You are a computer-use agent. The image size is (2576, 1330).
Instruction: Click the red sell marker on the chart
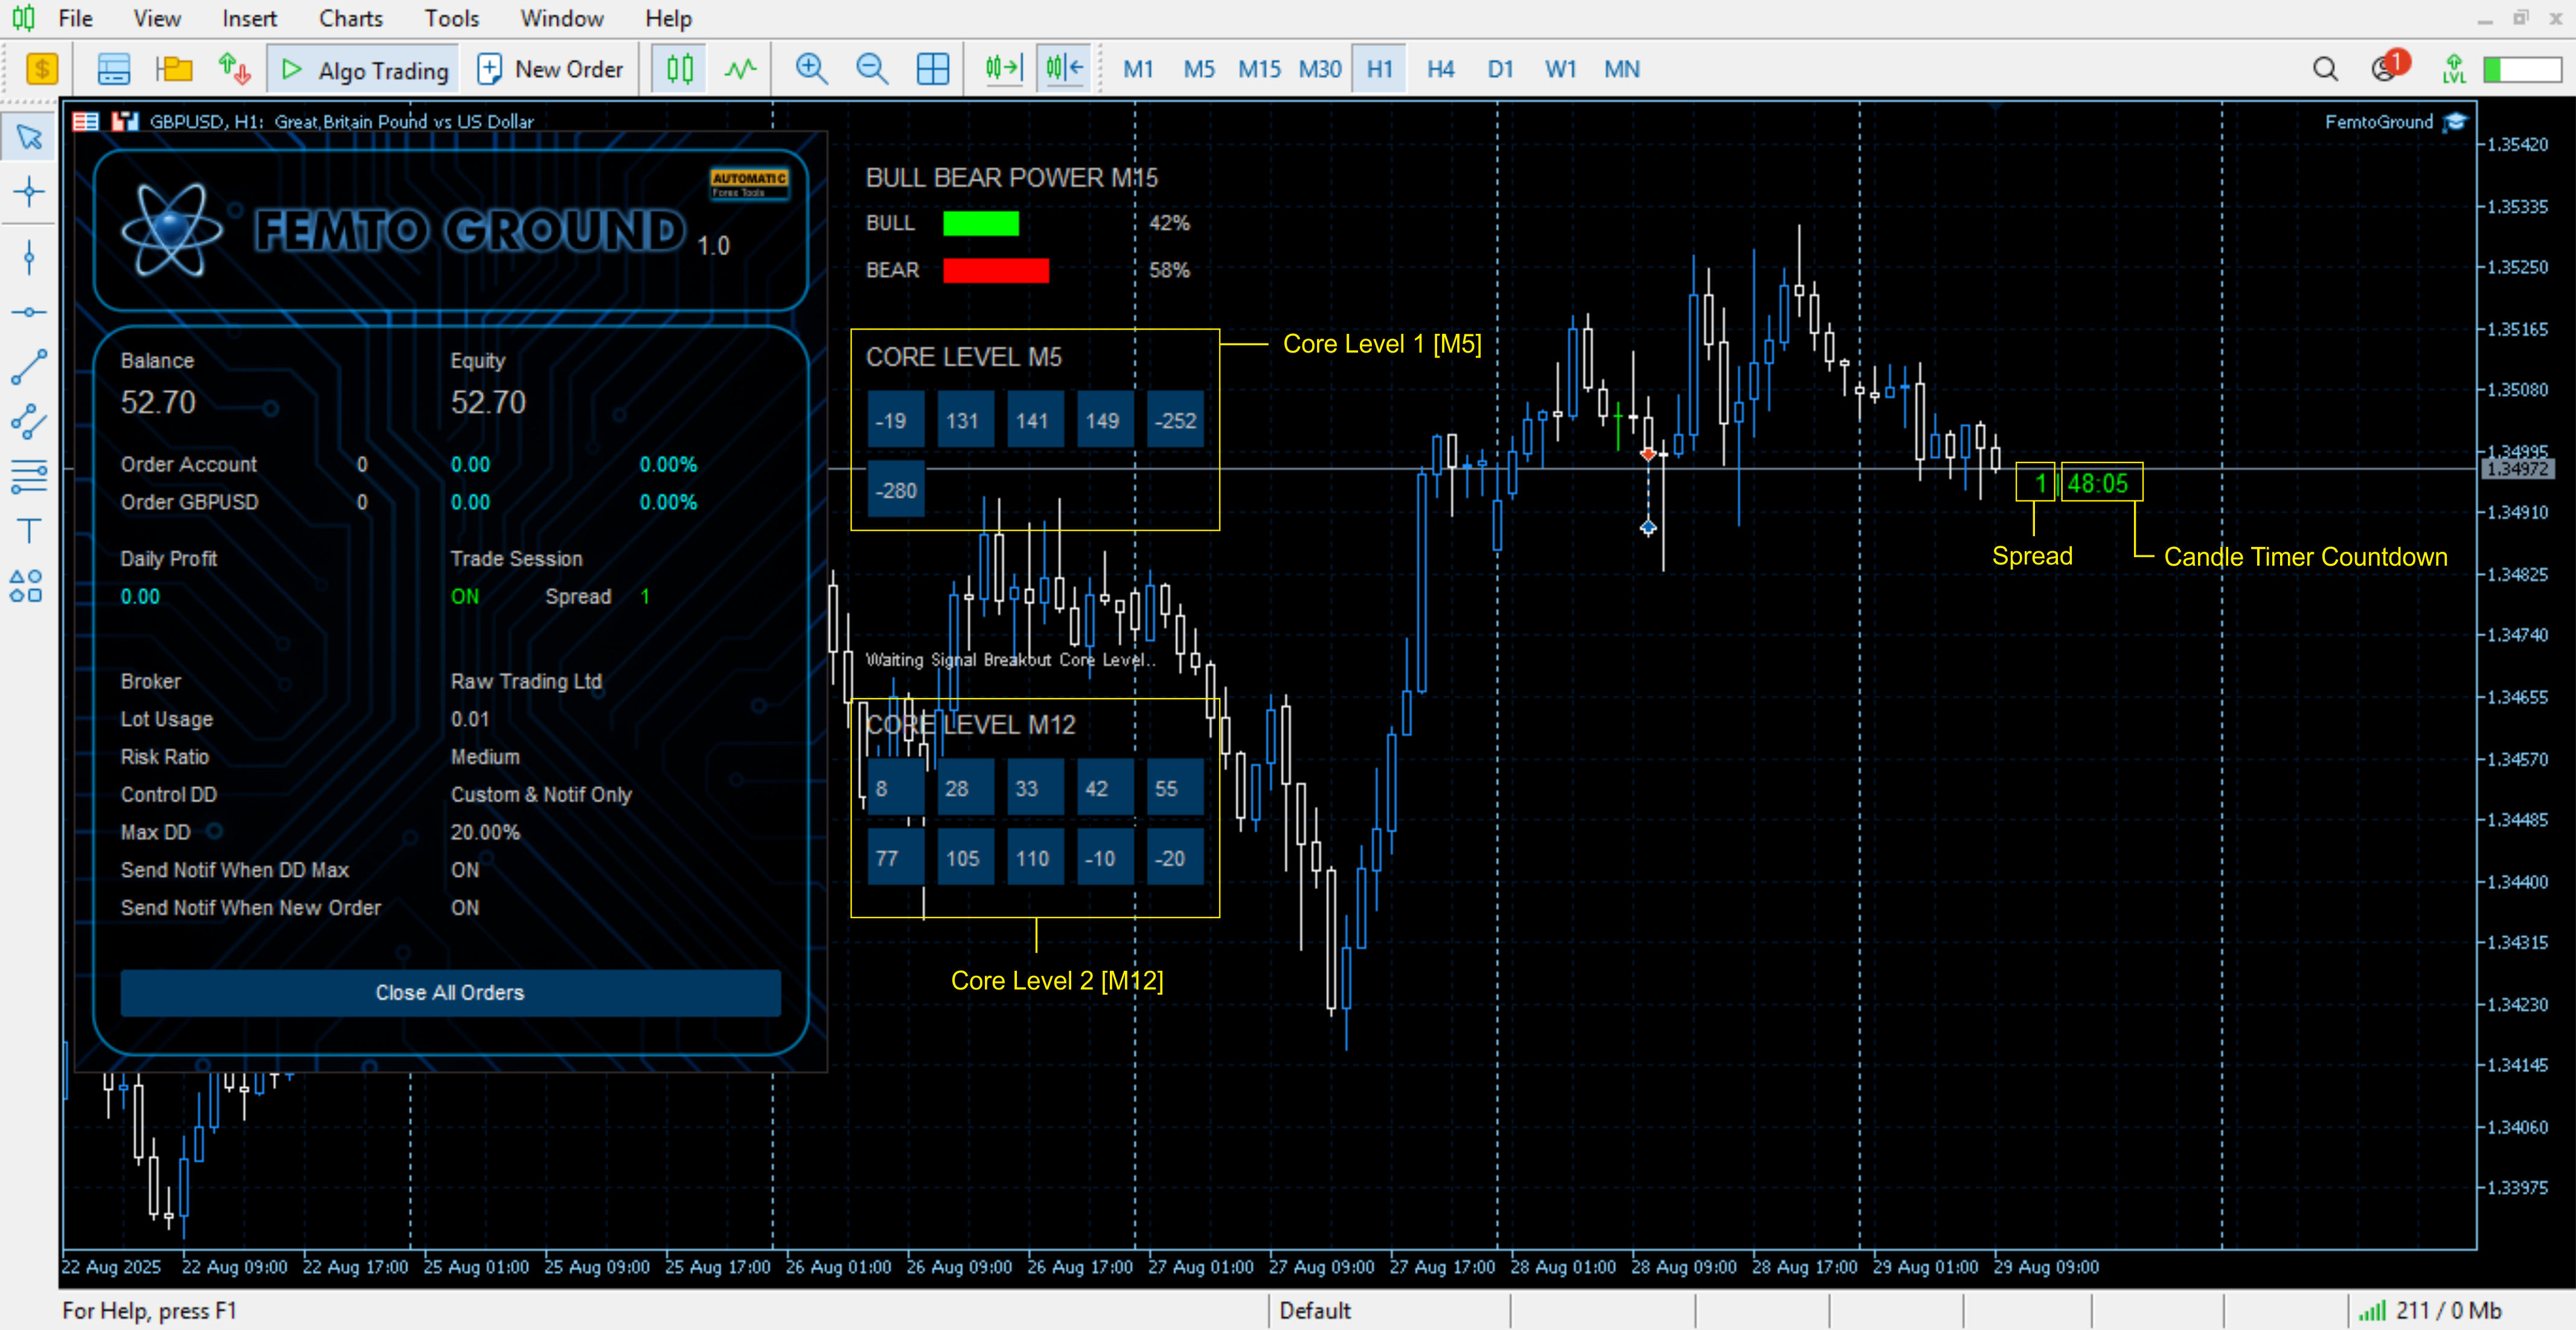tap(1648, 454)
